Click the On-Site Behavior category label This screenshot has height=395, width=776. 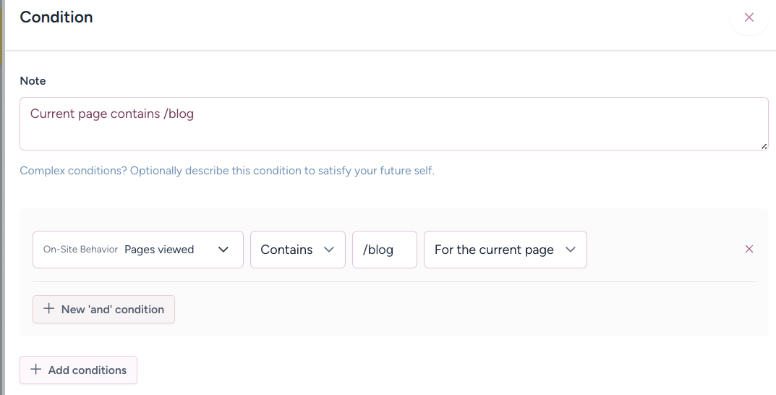click(x=80, y=250)
